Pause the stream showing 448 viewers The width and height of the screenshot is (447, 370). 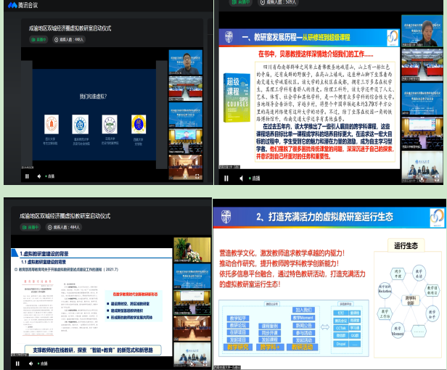[x=27, y=176]
